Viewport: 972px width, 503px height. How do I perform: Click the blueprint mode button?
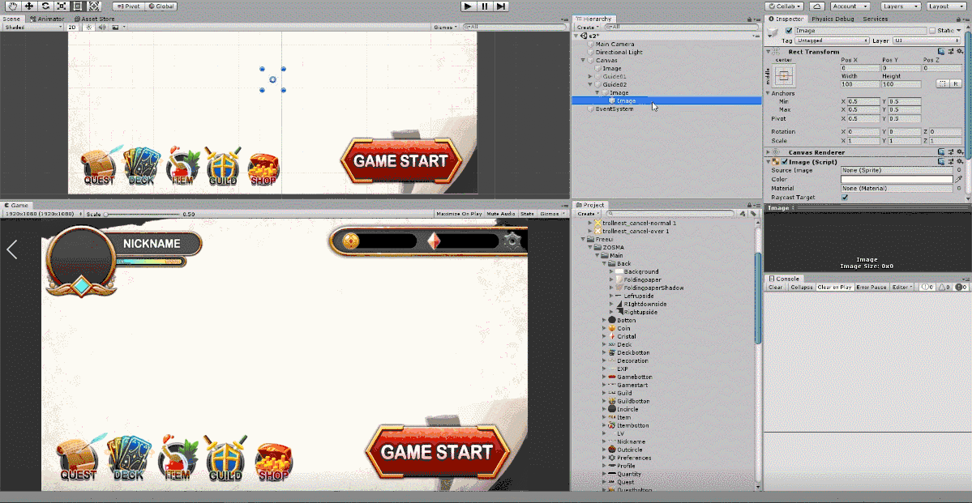[x=943, y=83]
